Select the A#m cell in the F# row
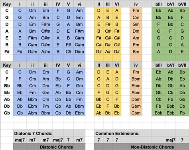This screenshot has height=150, width=189. (45, 51)
